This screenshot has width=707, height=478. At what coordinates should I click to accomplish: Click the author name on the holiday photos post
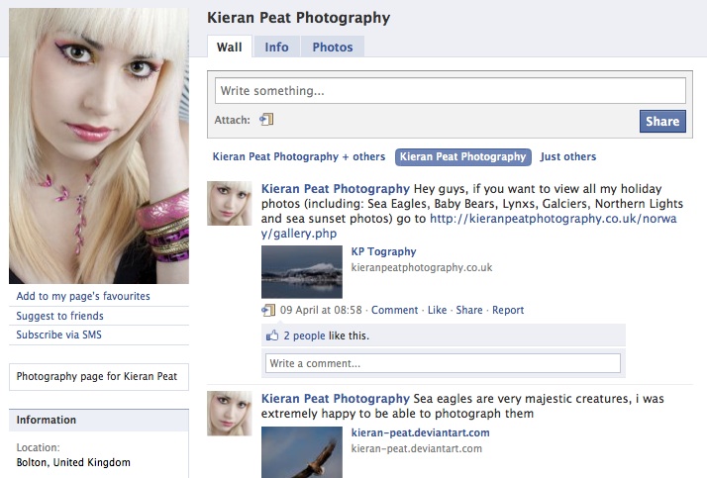pyautogui.click(x=336, y=189)
